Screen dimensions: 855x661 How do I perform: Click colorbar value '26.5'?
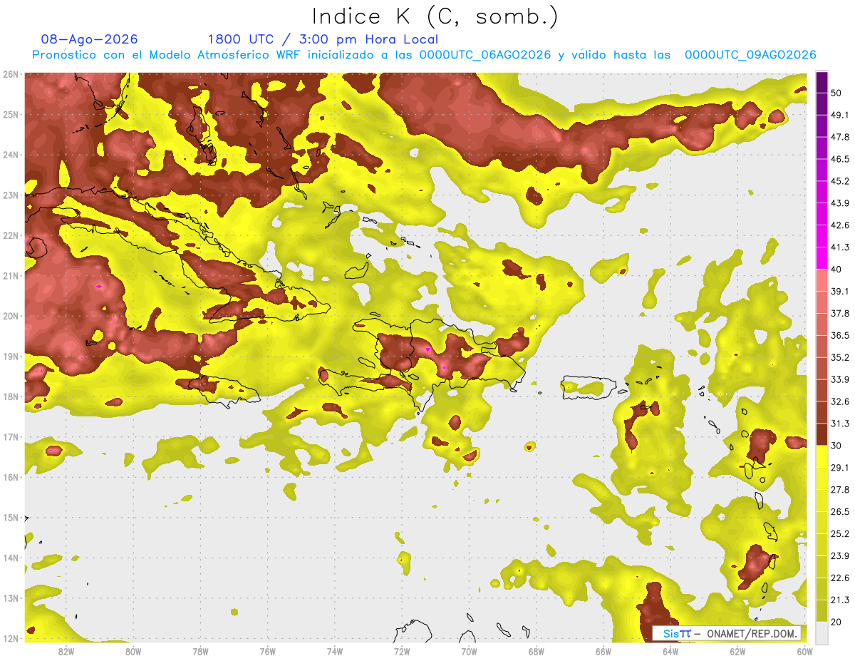pos(839,512)
